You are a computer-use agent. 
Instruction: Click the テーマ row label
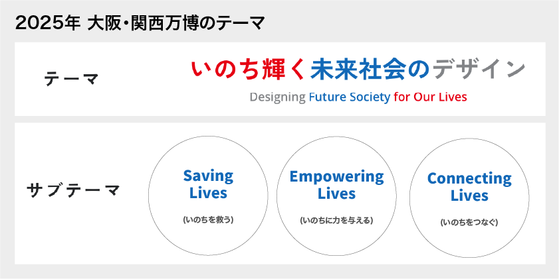coord(71,80)
